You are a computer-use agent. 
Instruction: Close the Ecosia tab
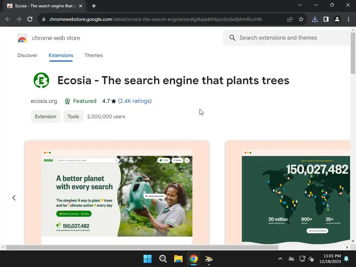coord(81,6)
